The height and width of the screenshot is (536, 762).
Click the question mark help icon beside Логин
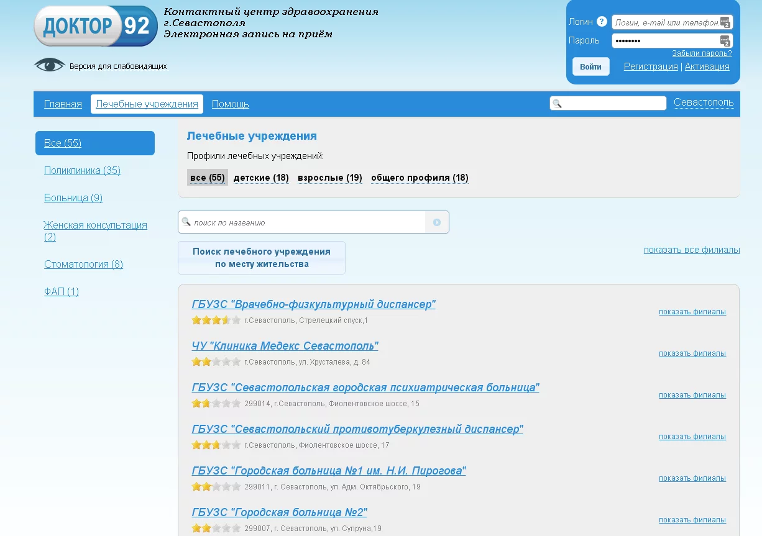click(x=602, y=22)
